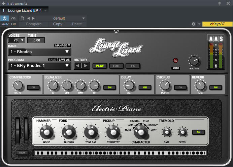Click the Equalizer LMF knob
This screenshot has width=233, height=167.
pyautogui.click(x=67, y=86)
